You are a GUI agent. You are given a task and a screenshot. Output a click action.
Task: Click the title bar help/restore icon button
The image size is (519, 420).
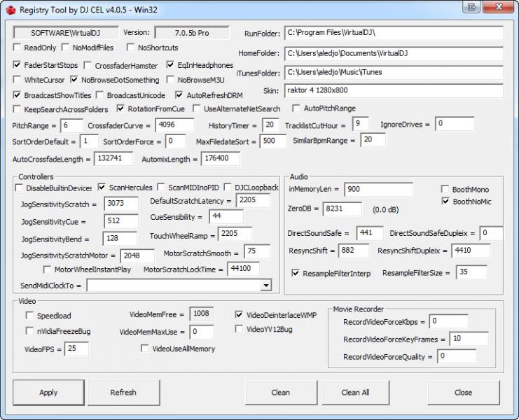(x=471, y=7)
